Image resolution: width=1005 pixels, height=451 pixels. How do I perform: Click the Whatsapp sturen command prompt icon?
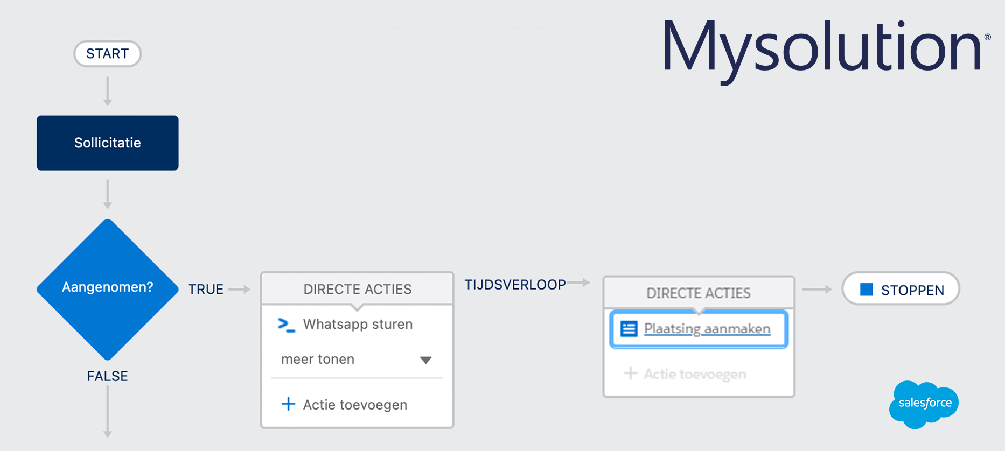click(x=286, y=325)
